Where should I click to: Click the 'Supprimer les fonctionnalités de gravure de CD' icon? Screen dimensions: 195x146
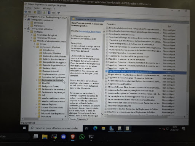coord(107,56)
